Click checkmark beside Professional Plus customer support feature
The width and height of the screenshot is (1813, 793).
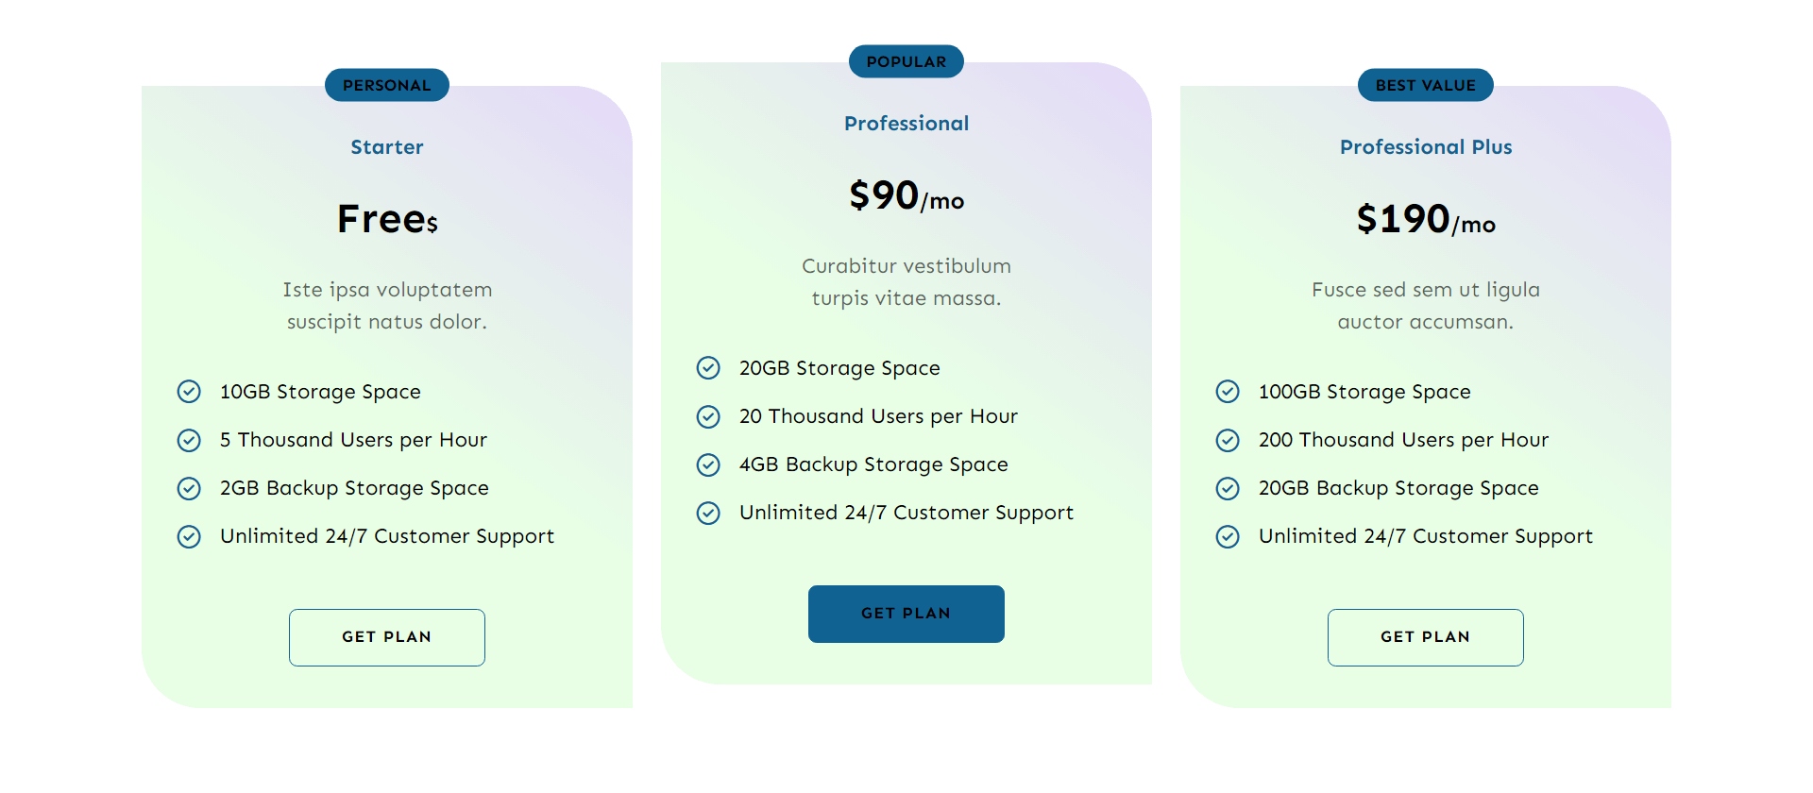point(1228,536)
